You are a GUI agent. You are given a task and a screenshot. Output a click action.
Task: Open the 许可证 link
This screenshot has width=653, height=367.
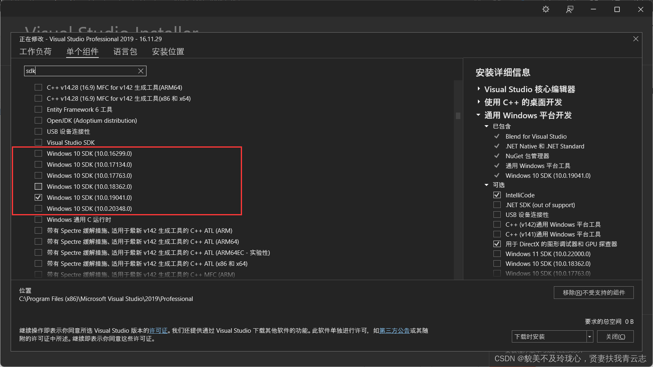pyautogui.click(x=159, y=331)
